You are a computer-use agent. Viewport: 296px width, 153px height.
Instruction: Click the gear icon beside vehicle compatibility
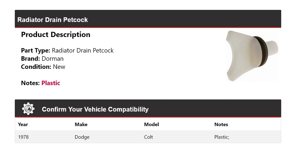click(28, 109)
